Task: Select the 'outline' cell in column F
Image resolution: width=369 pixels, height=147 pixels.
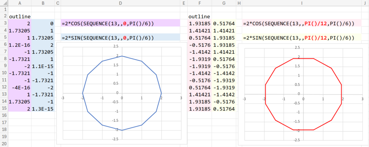Action: (200, 16)
